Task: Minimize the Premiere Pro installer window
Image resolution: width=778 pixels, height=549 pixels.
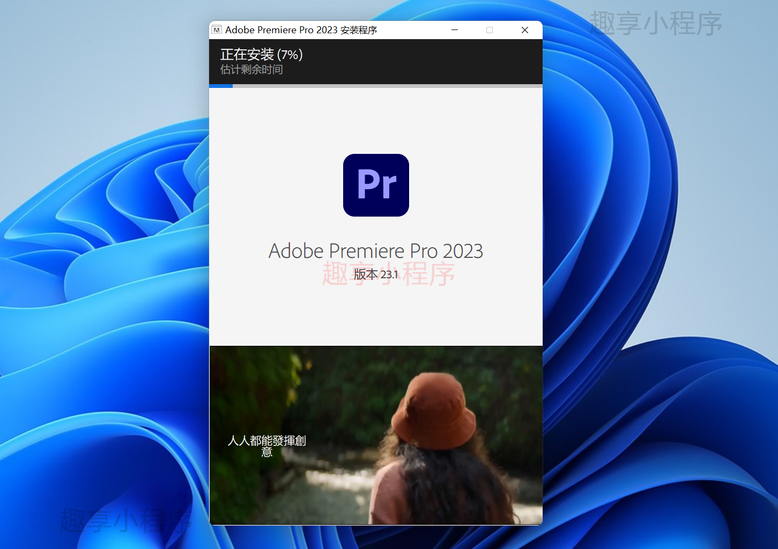Action: 455,30
